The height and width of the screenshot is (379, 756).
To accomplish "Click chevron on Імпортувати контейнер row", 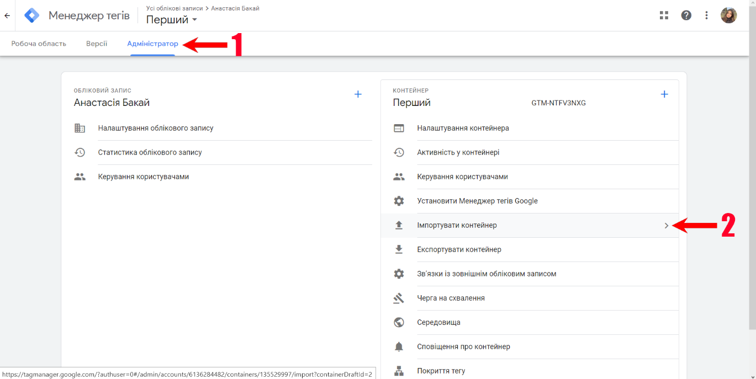I will point(667,226).
